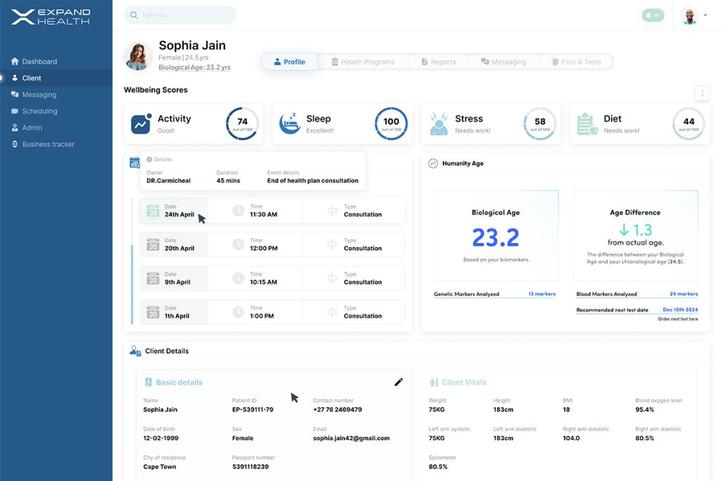Click the search field labeled Type here
The height and width of the screenshot is (481, 721).
coord(180,15)
